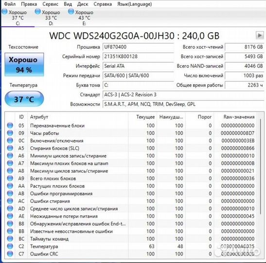Click status orb for A7 Максимум плохих блоков
Viewport: 266px width, 263px height.
tap(10, 163)
